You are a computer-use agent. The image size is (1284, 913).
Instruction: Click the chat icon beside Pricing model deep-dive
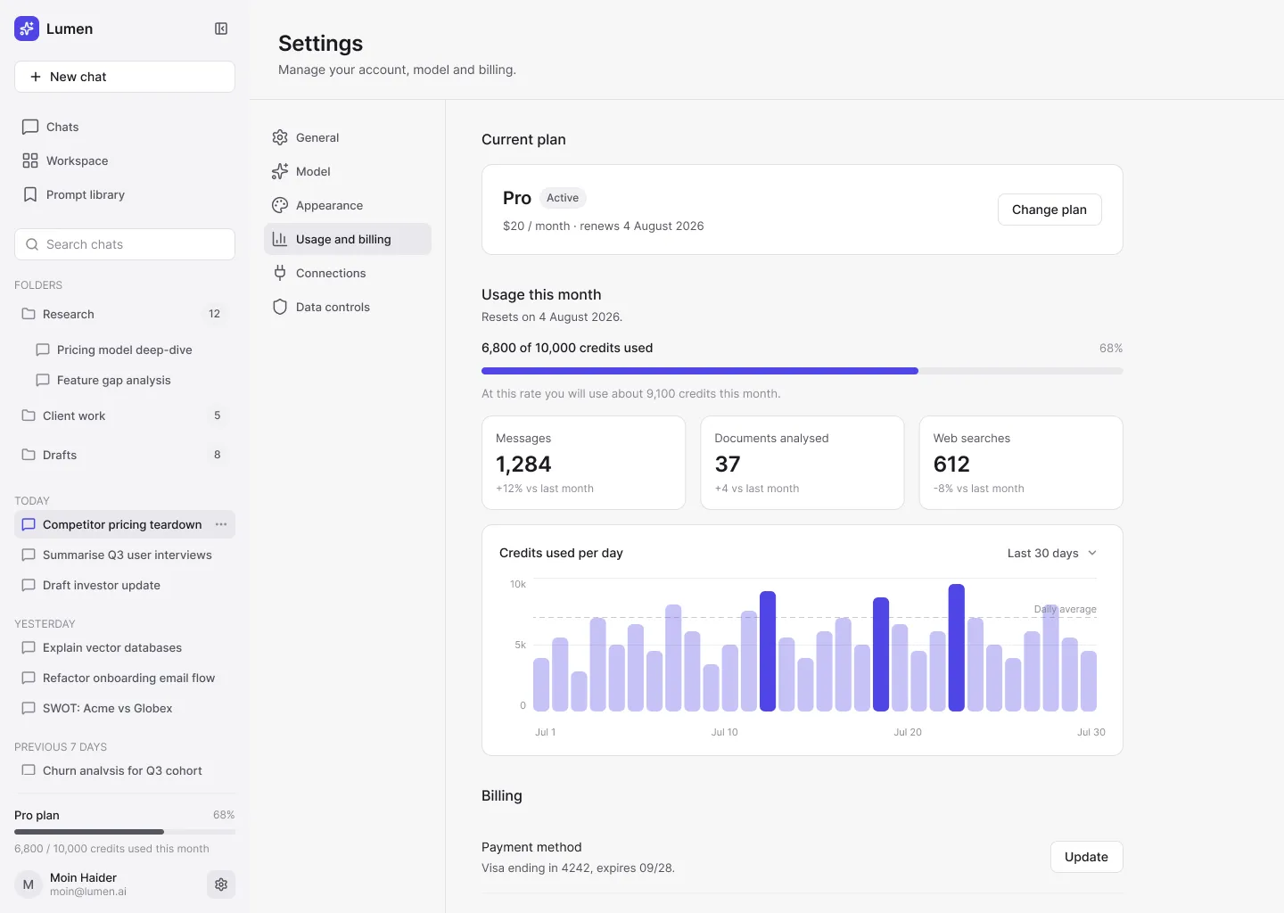click(x=43, y=350)
